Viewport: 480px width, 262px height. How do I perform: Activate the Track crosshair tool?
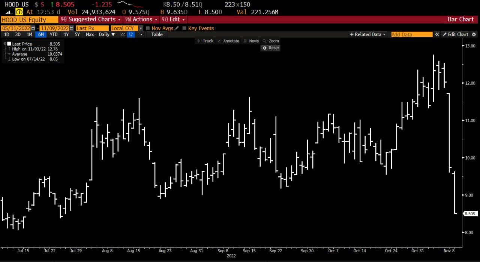click(205, 41)
